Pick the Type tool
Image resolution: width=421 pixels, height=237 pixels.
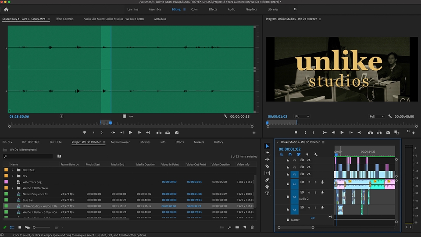(267, 194)
